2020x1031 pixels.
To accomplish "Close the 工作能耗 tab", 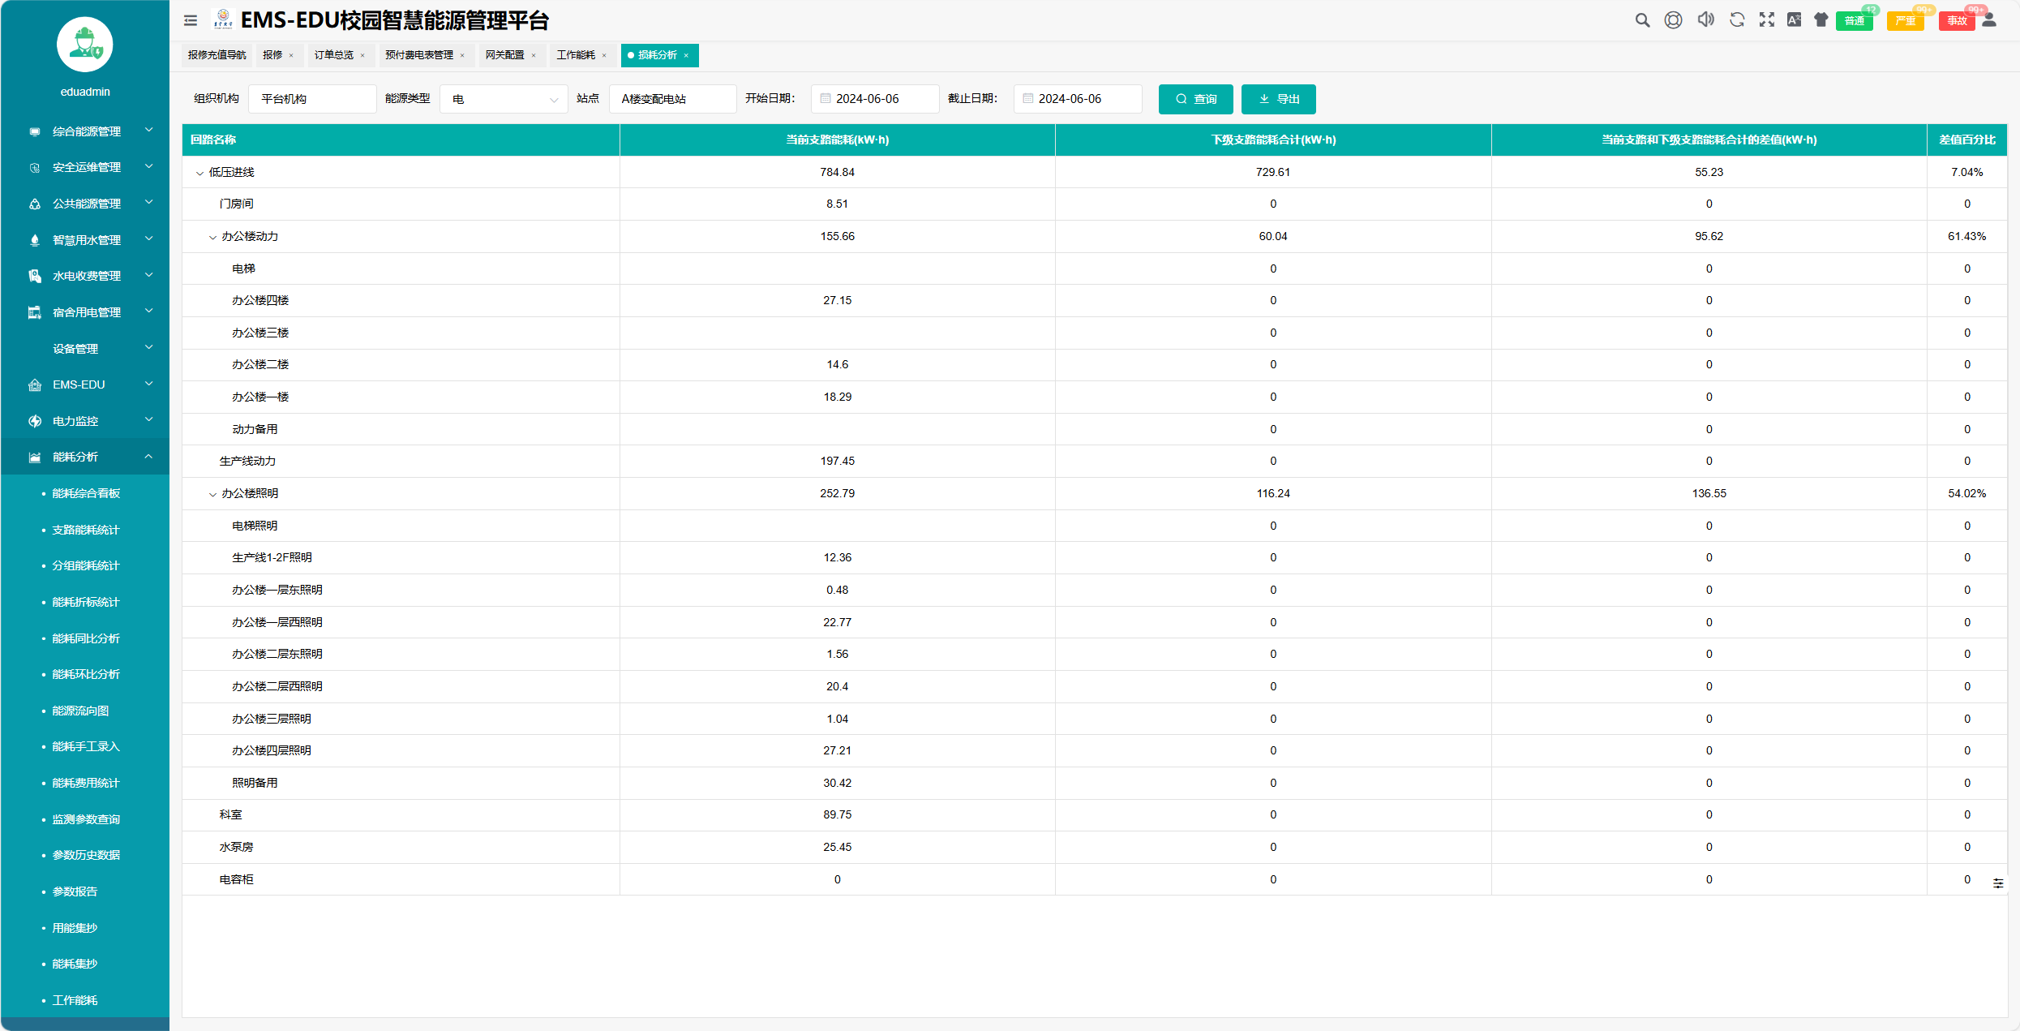I will coord(604,56).
